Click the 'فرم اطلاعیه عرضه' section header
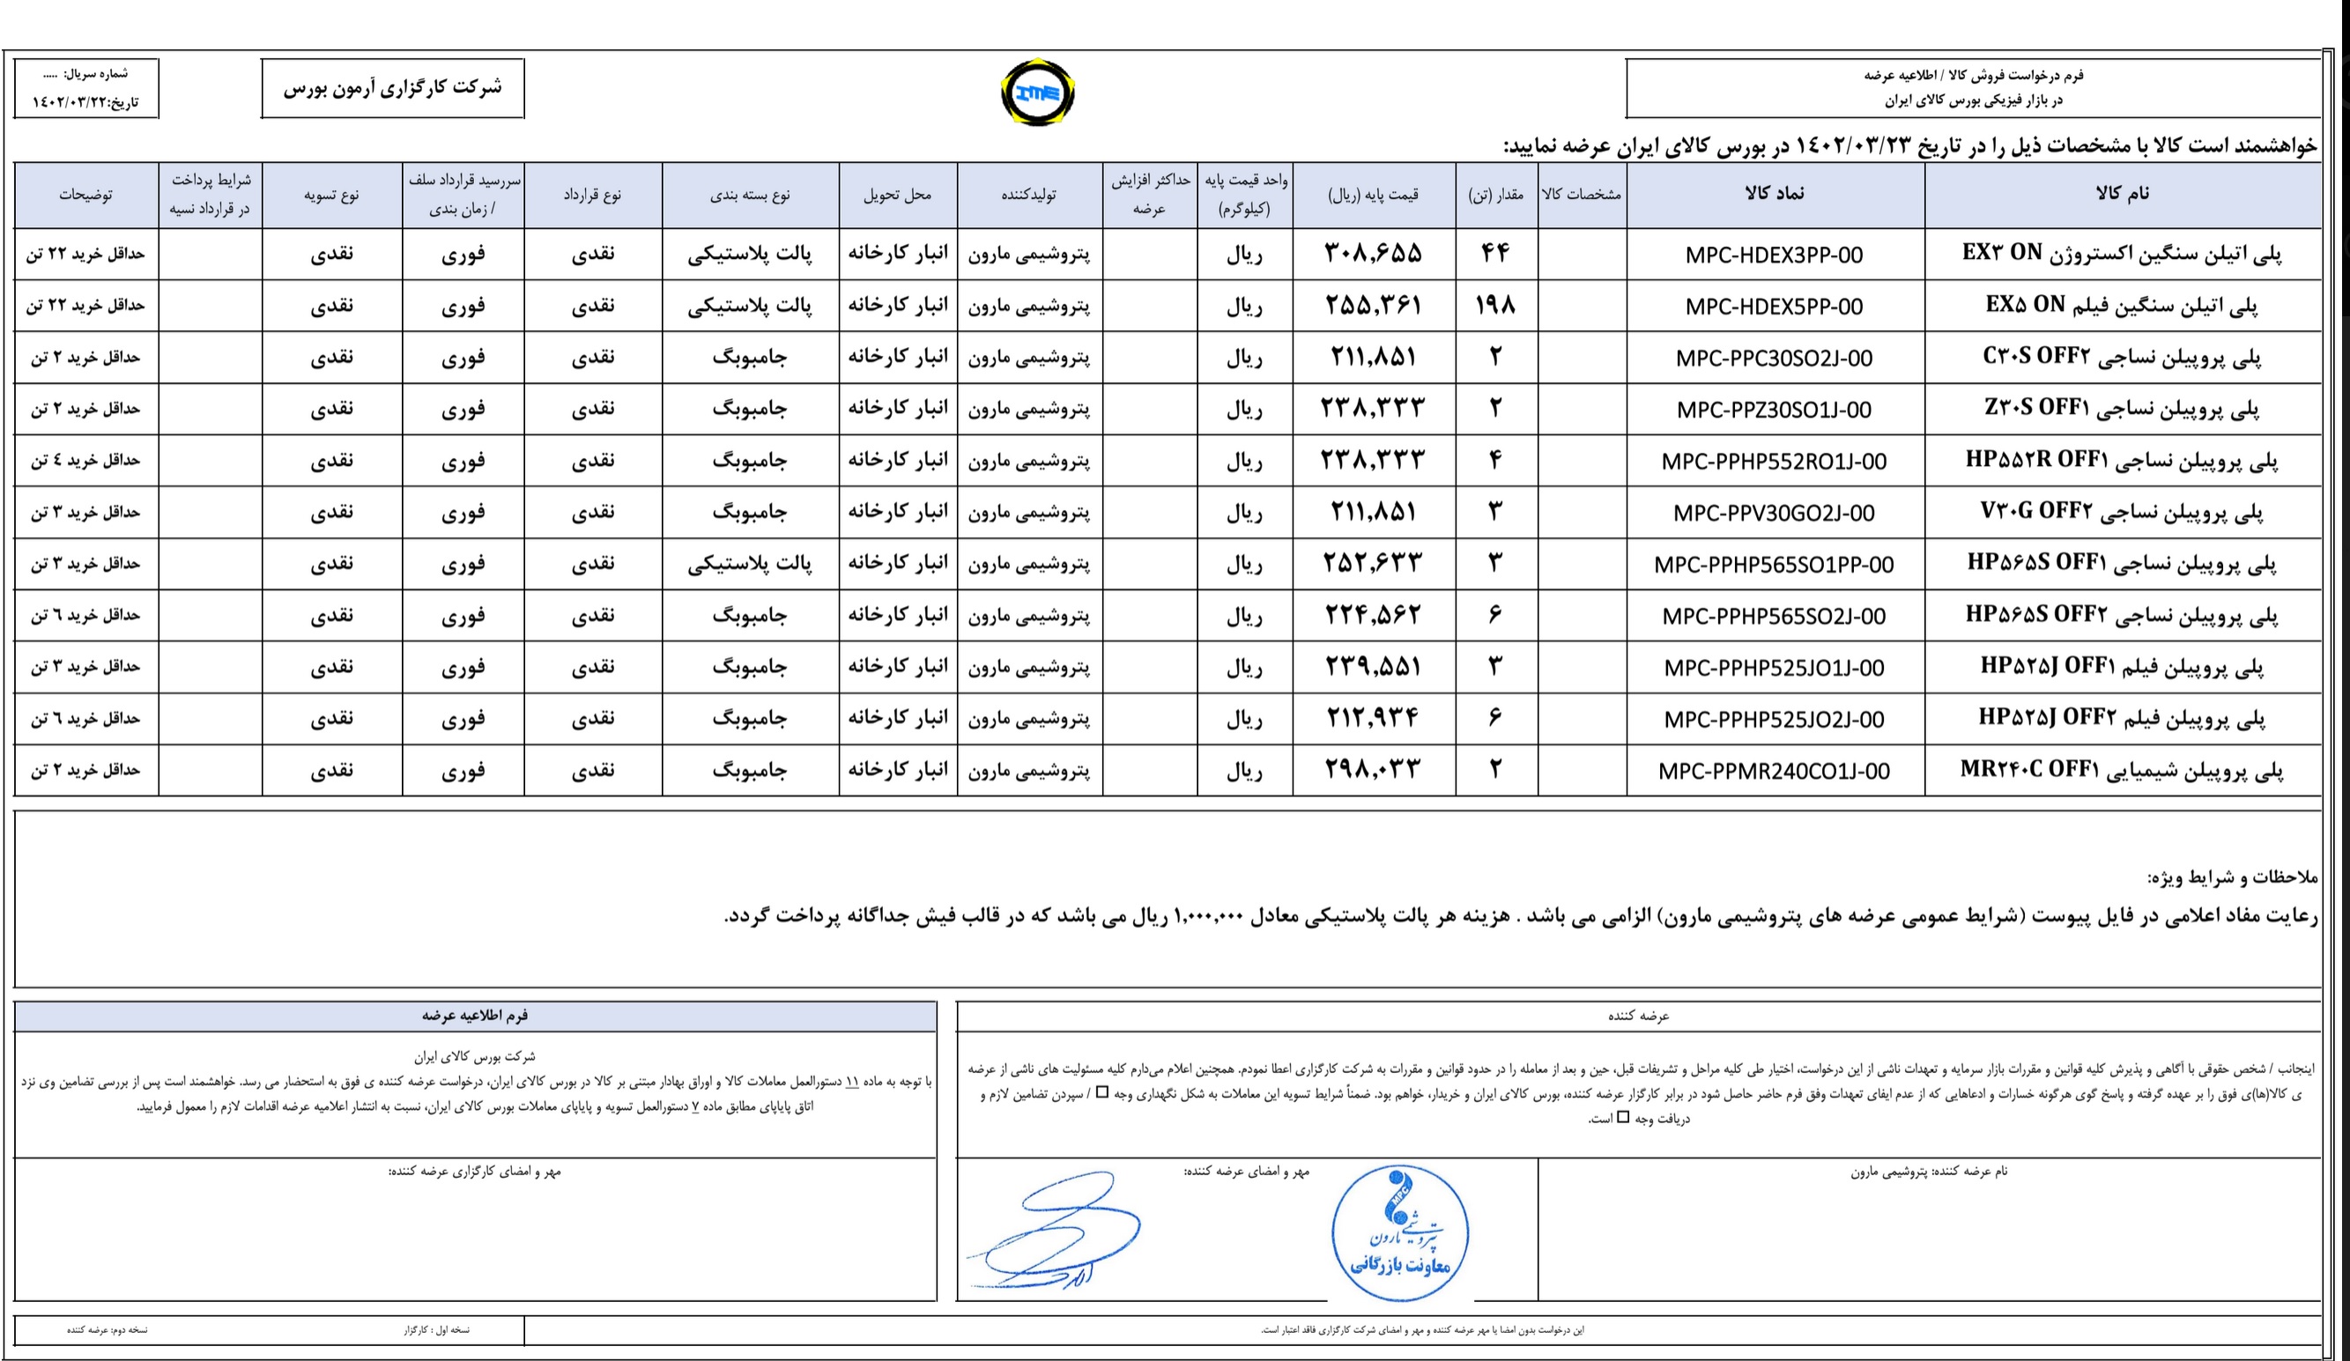Viewport: 2350px width, 1361px height. coord(475,1015)
